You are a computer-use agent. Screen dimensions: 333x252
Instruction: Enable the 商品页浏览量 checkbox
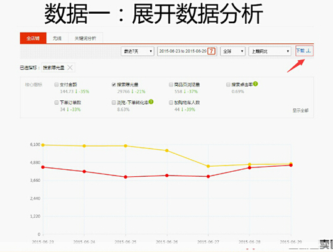coord(171,85)
